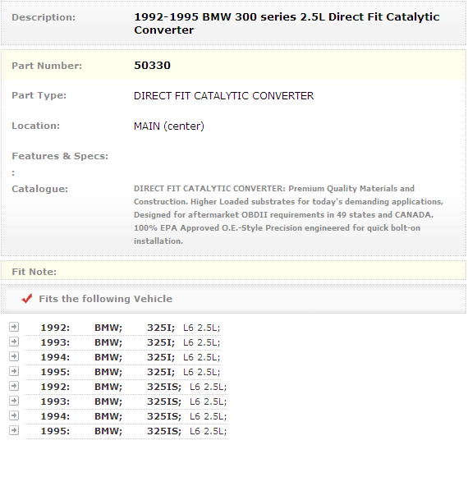
Task: Click the Part Type label
Action: 39,95
